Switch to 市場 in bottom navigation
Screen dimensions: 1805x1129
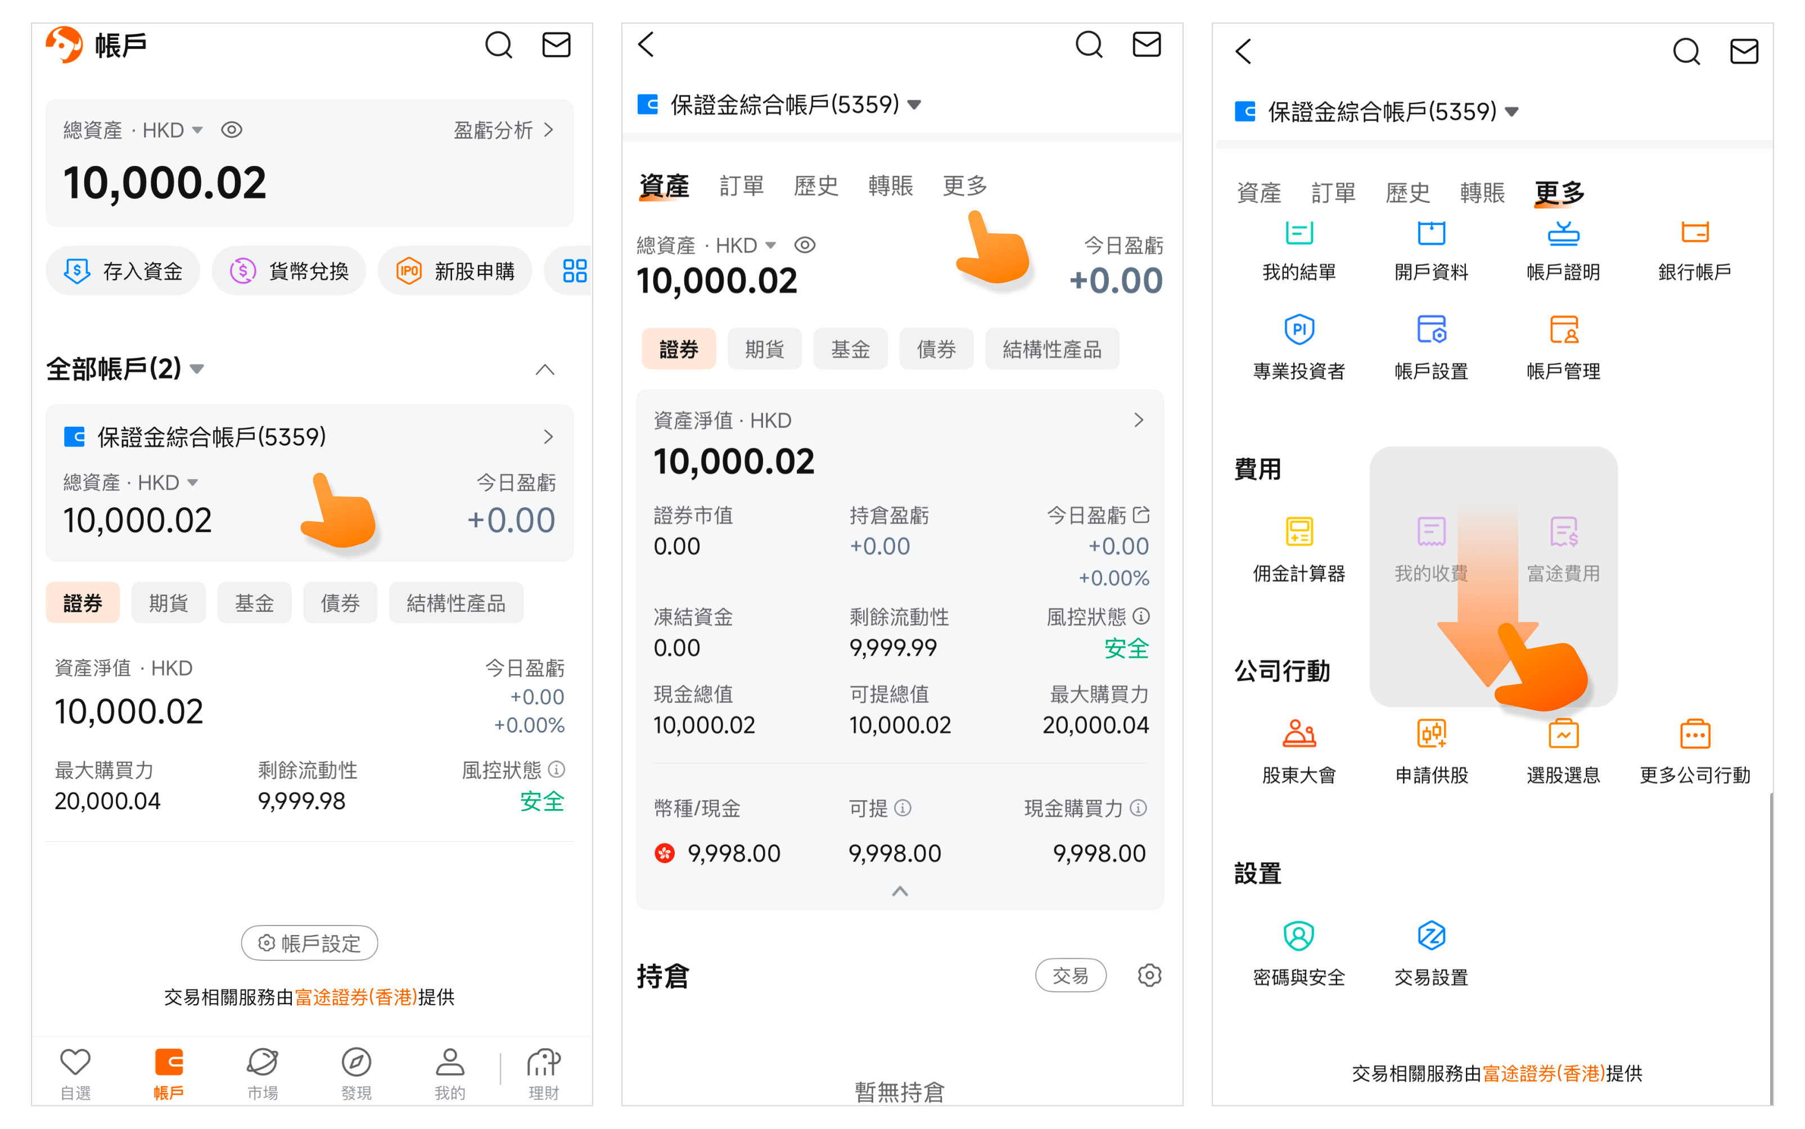(262, 1074)
